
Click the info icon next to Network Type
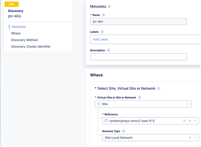124,131
